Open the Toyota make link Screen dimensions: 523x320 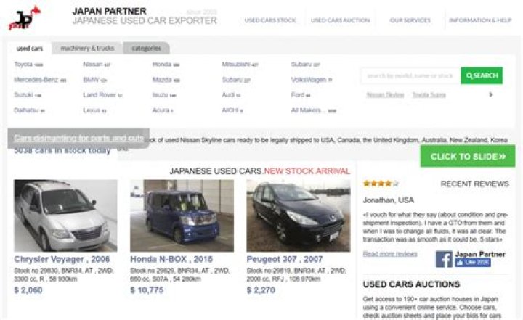click(28, 65)
